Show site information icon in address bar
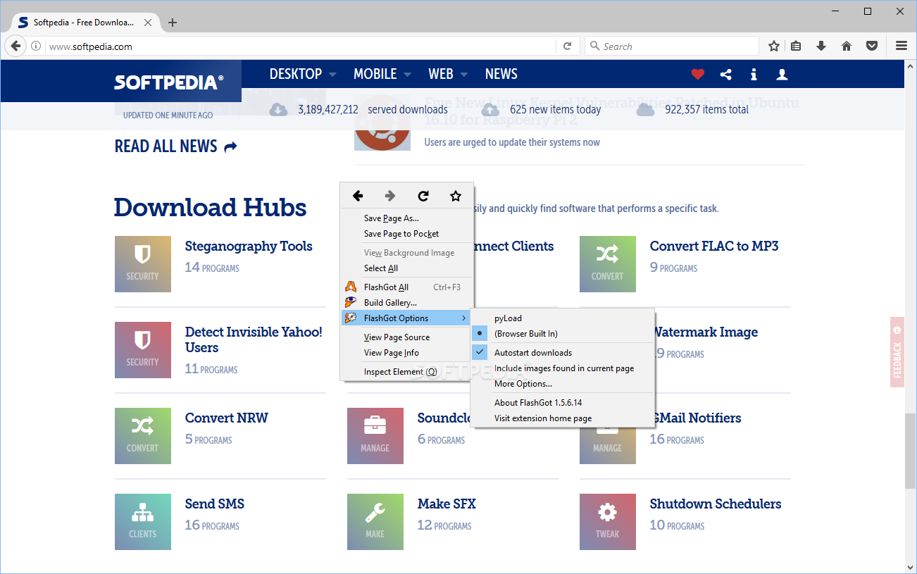The image size is (917, 574). tap(36, 46)
